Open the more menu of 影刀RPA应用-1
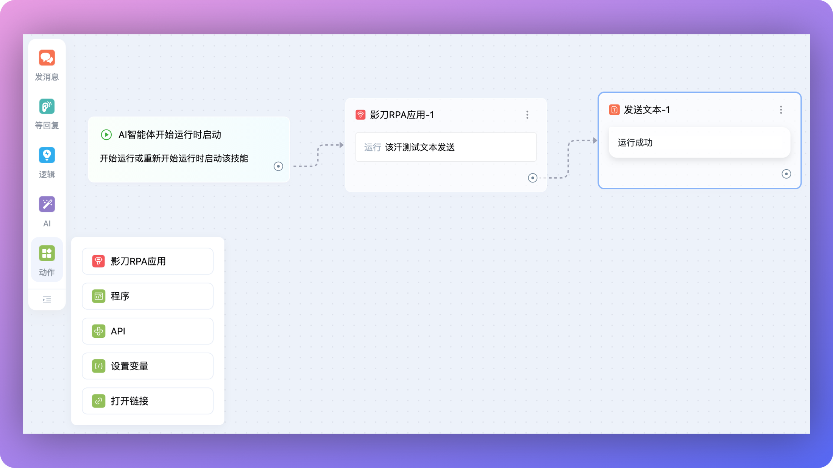833x468 pixels. point(527,115)
